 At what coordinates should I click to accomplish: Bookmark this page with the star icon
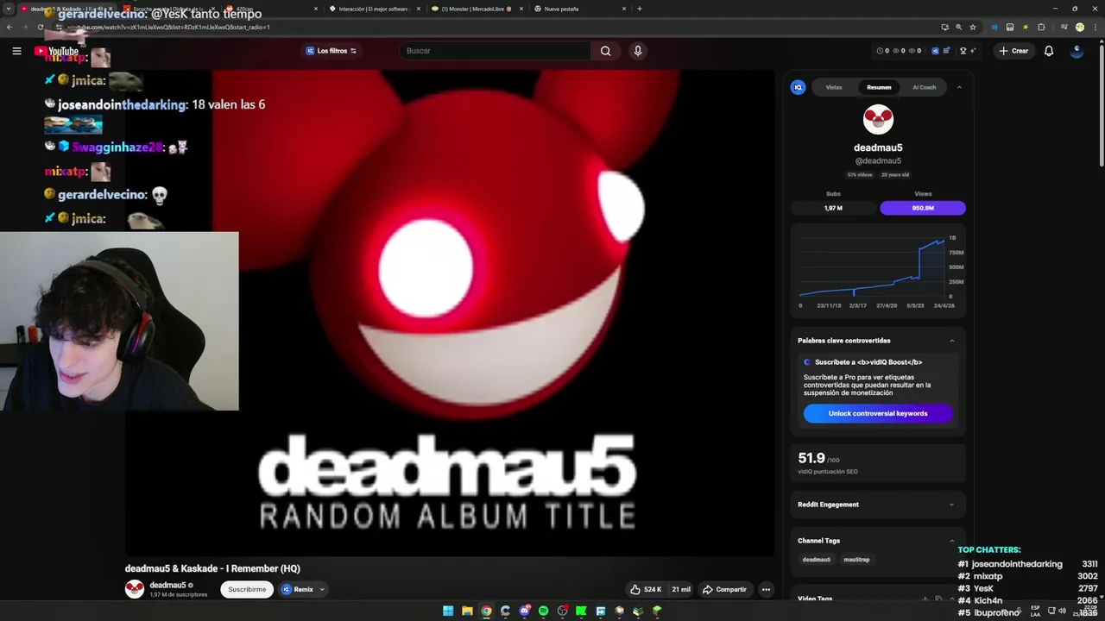(x=973, y=27)
